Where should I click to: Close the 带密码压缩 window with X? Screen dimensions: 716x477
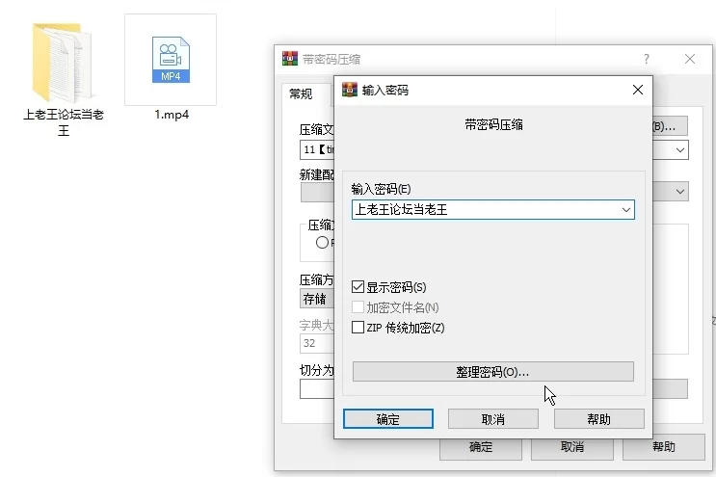[690, 59]
